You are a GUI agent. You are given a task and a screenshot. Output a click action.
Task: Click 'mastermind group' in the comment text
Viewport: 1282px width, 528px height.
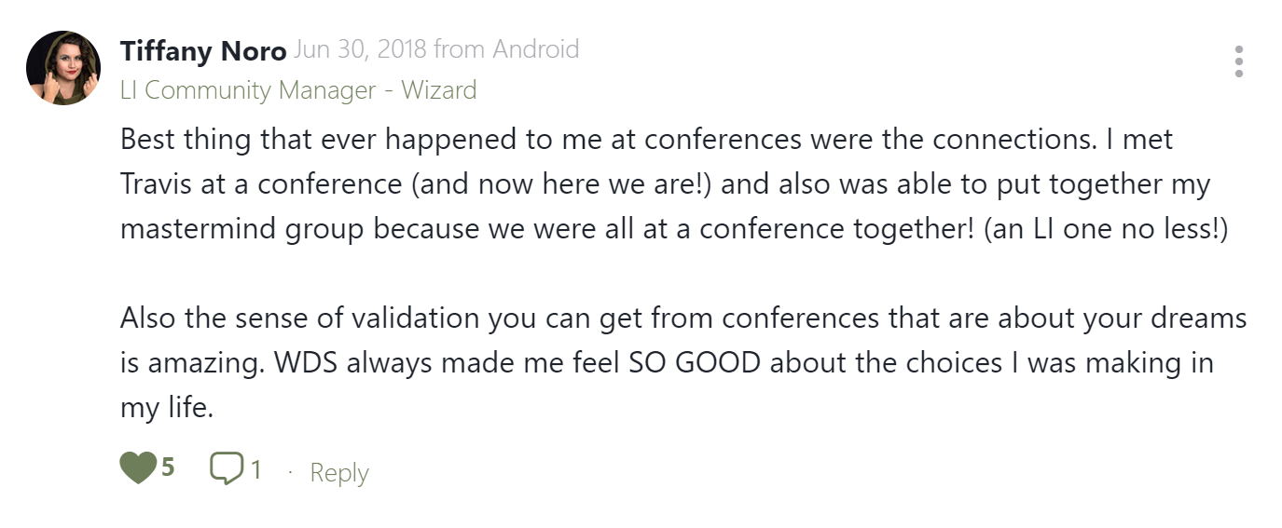coord(242,229)
